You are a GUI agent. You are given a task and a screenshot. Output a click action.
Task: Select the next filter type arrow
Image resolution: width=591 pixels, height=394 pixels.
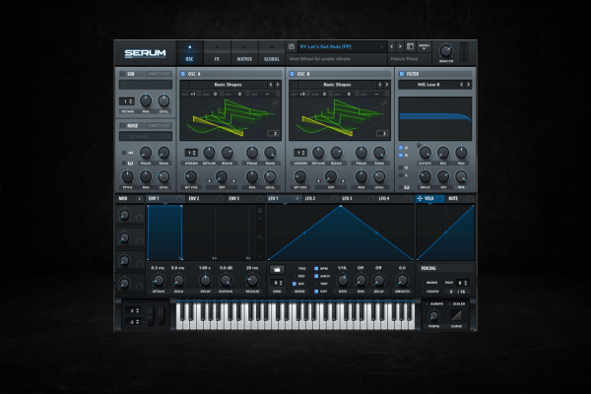click(x=466, y=85)
